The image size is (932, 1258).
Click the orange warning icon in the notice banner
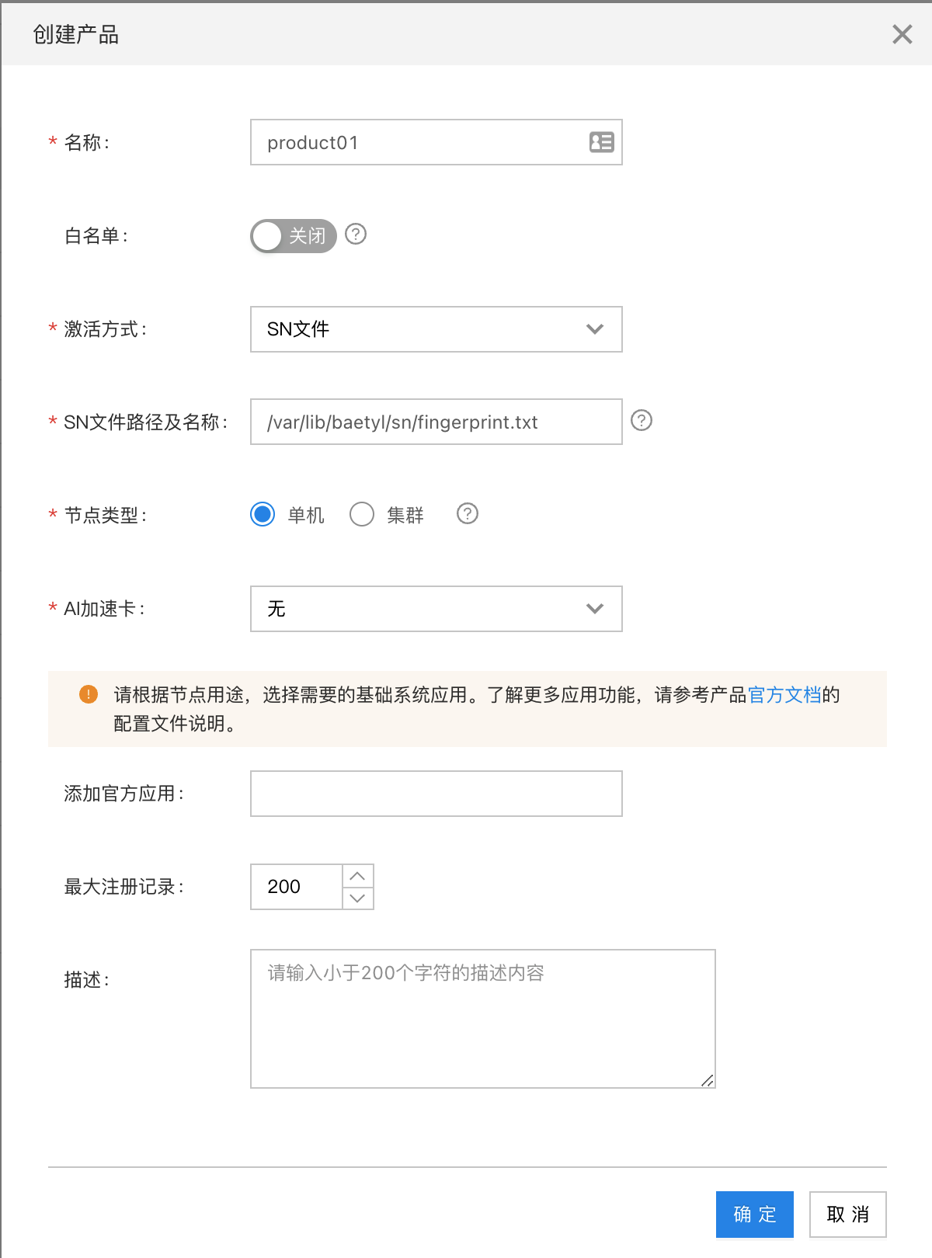point(89,694)
